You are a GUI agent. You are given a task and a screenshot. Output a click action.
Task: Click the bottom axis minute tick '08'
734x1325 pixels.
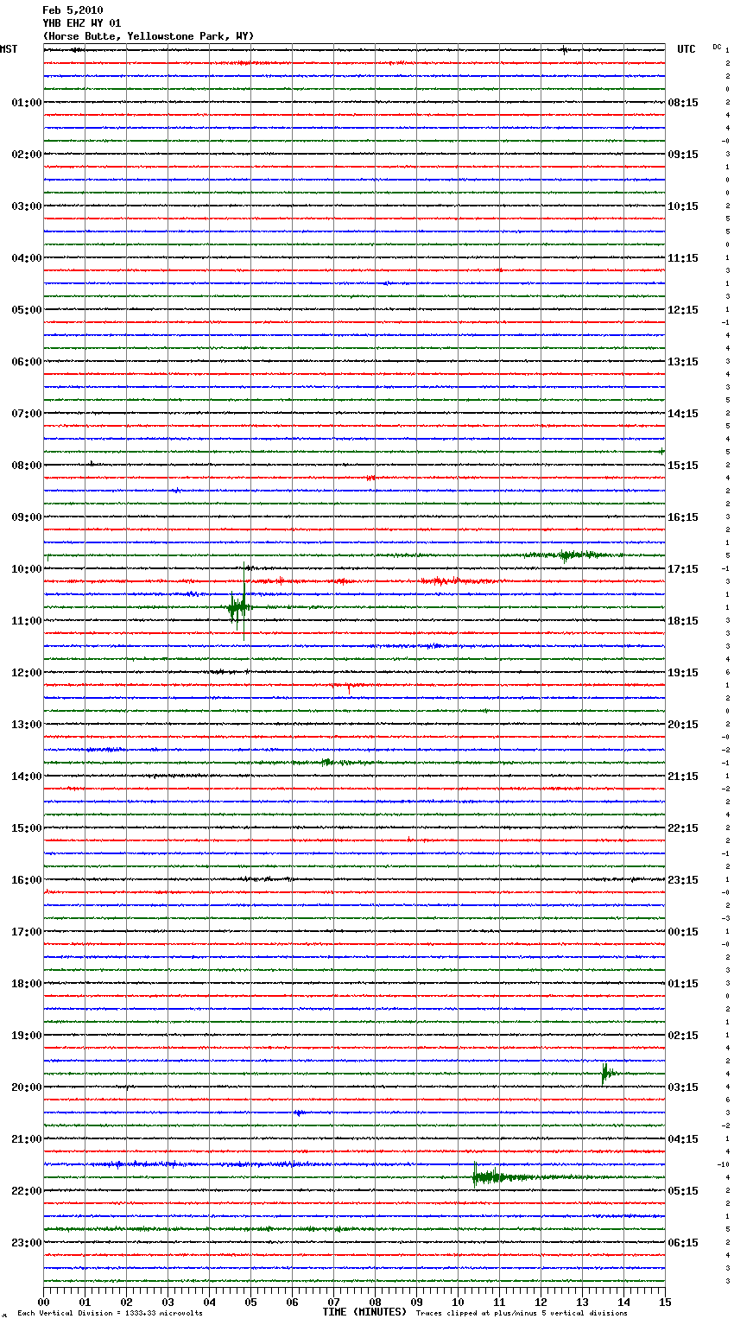(375, 1302)
